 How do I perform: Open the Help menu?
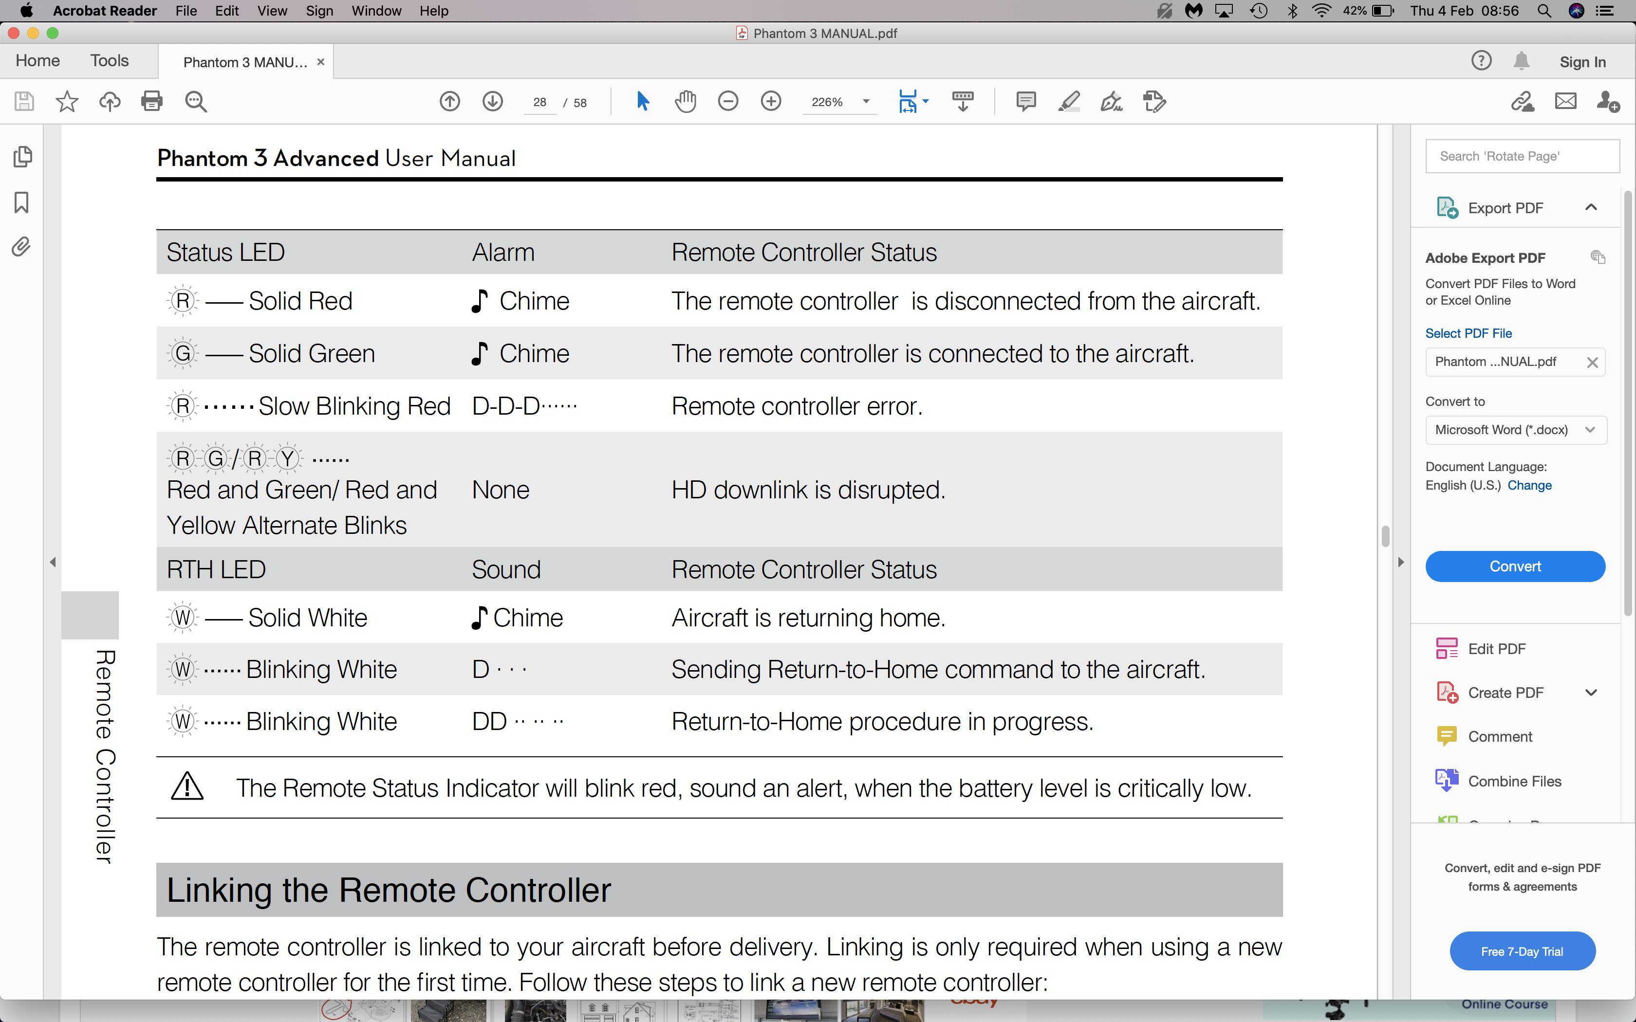433,11
